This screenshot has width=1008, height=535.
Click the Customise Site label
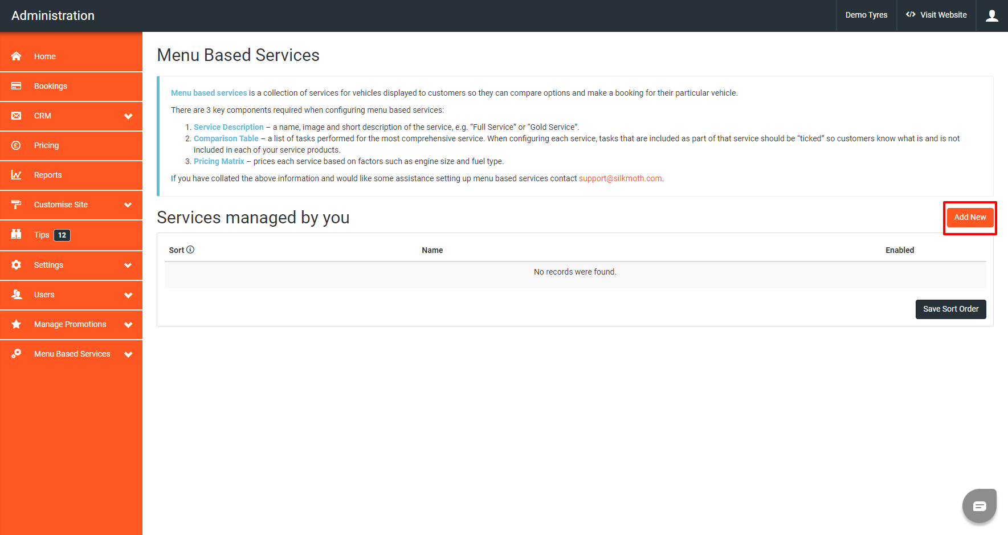coord(61,205)
